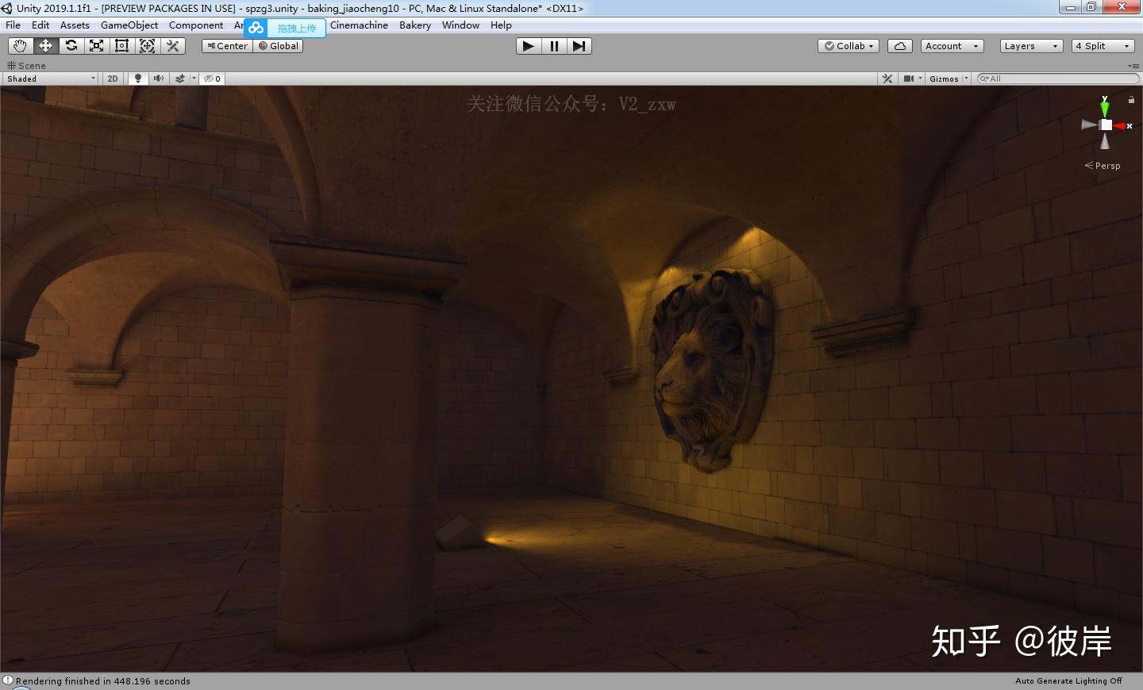Open the Account dropdown
The height and width of the screenshot is (690, 1143).
pyautogui.click(x=952, y=46)
